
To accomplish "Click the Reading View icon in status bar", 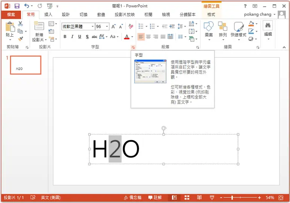I will [199, 198].
